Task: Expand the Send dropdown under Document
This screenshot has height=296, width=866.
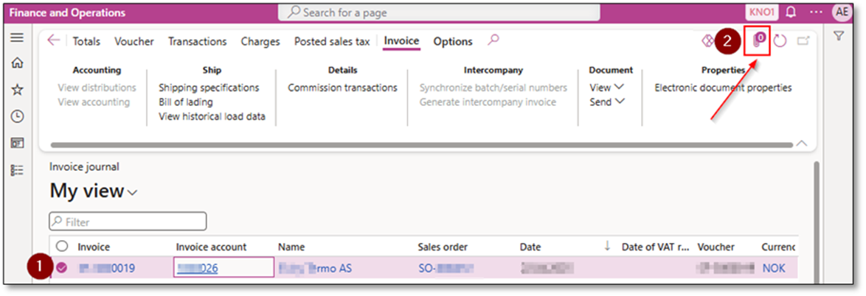Action: click(x=606, y=102)
